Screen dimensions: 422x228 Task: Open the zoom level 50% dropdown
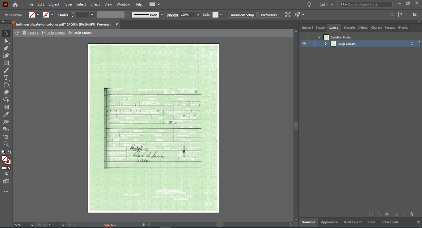(32, 225)
